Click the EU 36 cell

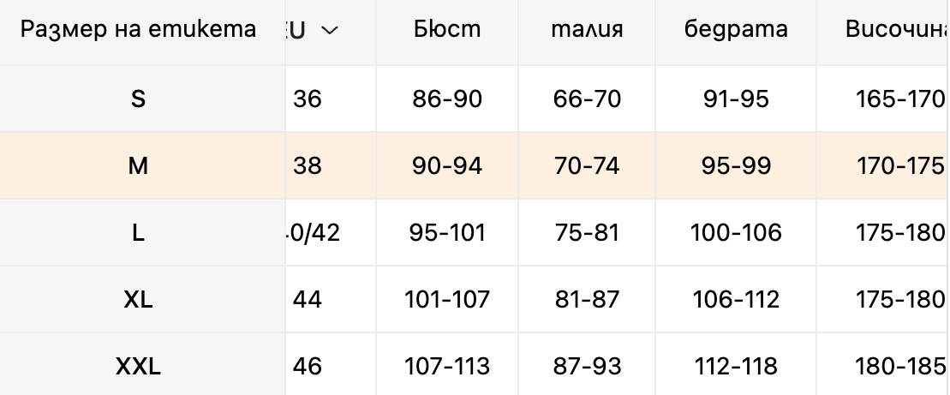coord(308,99)
